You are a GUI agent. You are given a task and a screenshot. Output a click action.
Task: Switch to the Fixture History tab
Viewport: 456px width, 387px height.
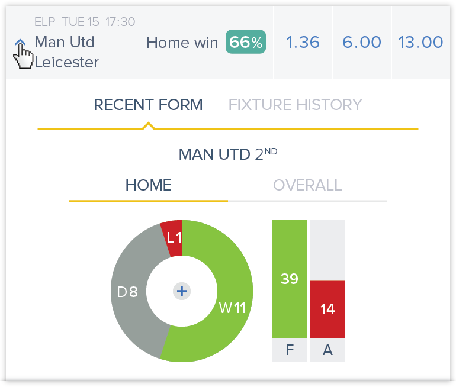coord(295,105)
